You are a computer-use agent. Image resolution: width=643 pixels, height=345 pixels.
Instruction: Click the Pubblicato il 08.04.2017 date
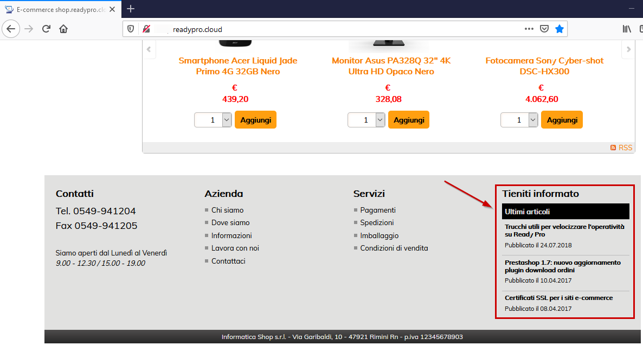pyautogui.click(x=538, y=309)
